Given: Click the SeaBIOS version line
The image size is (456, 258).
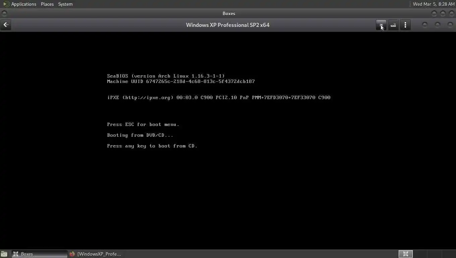Looking at the screenshot, I should pos(166,76).
